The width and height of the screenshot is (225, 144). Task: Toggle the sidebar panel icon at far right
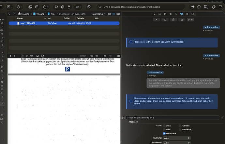[220, 7]
